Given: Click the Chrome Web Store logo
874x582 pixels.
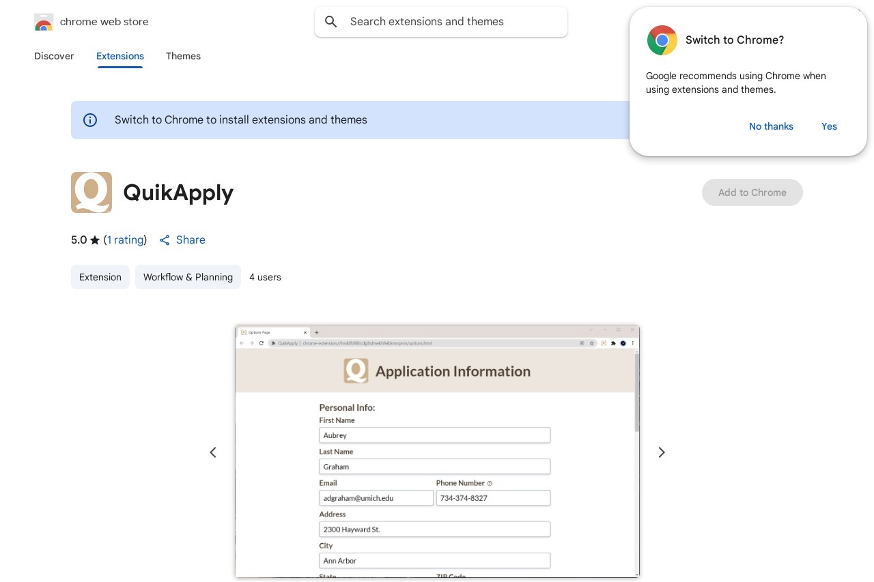Looking at the screenshot, I should [44, 22].
